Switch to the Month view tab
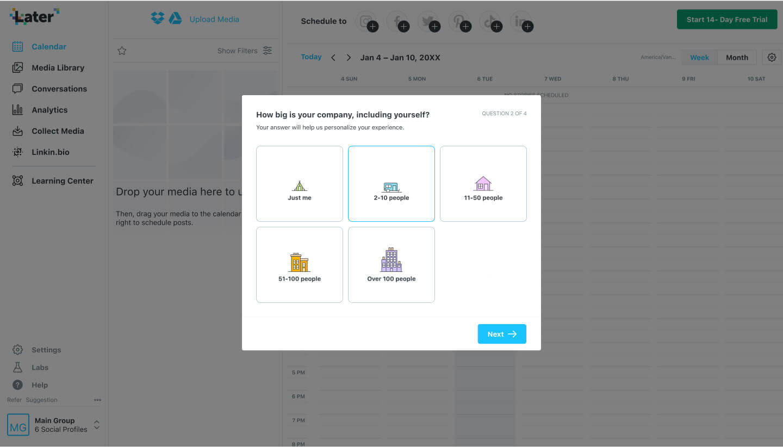Viewport: 783px width, 447px height. (737, 58)
